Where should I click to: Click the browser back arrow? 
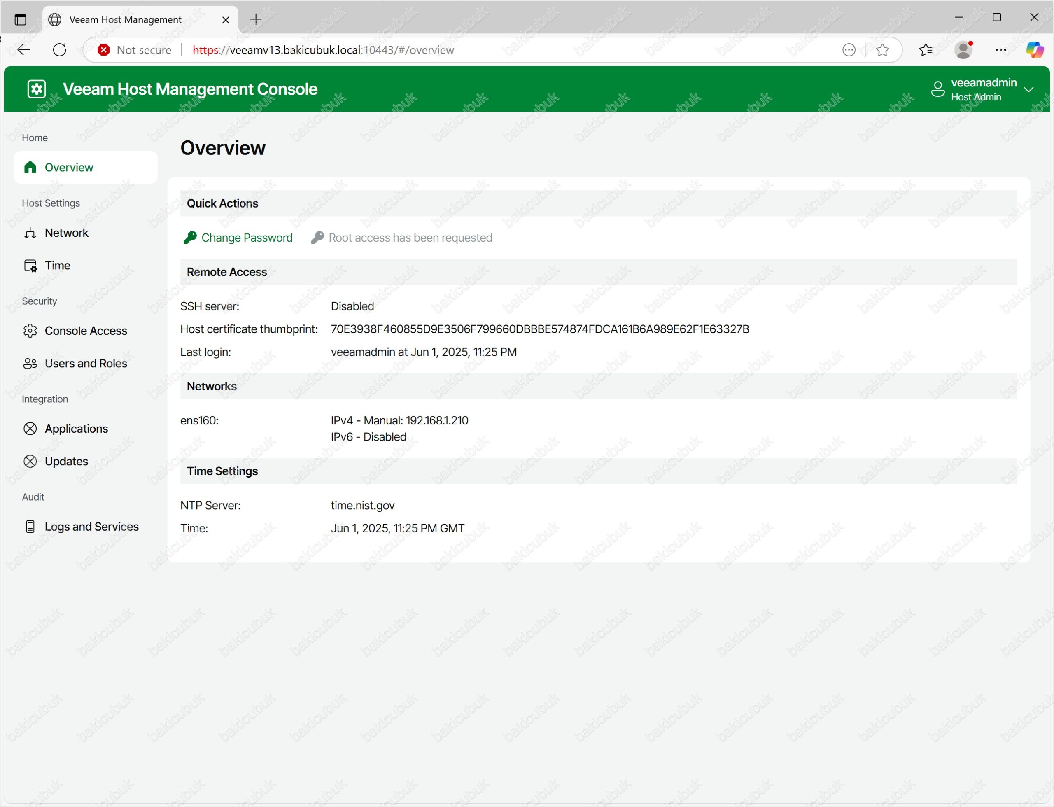tap(23, 49)
